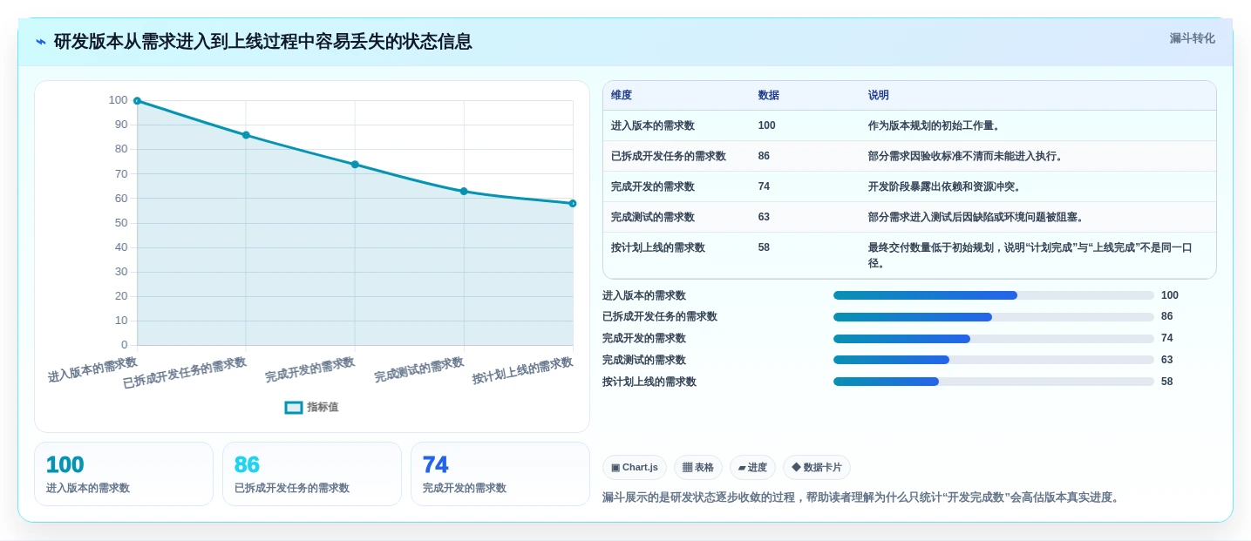1251x541 pixels.
Task: Click the 按计划上线的需求数 x-axis label on the chart
Action: point(522,371)
